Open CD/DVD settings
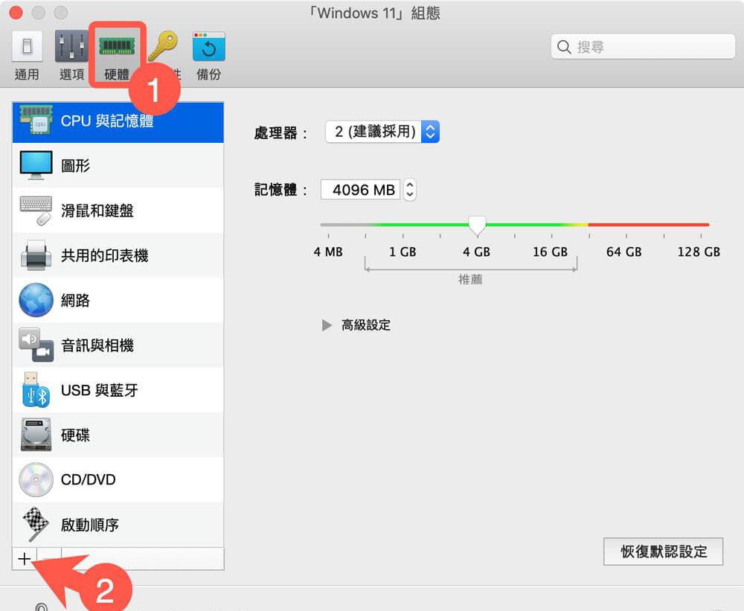The width and height of the screenshot is (744, 611). 118,479
